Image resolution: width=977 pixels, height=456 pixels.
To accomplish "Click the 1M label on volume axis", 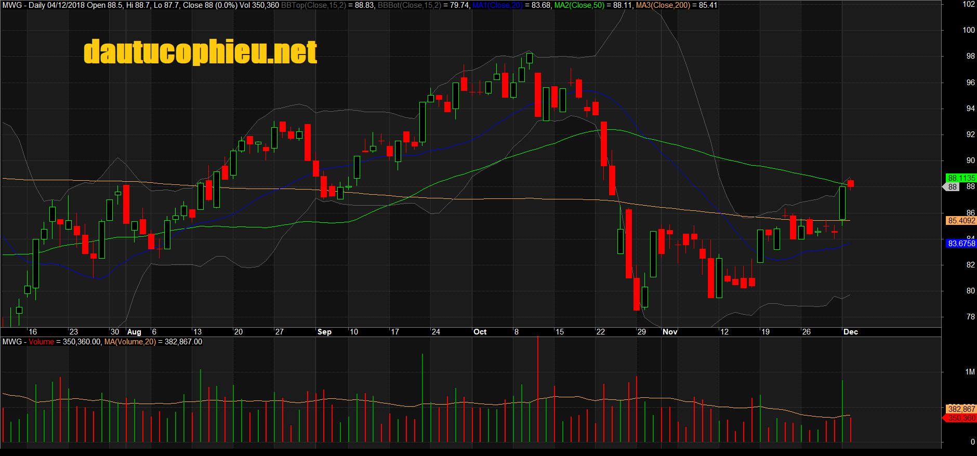I will (970, 372).
